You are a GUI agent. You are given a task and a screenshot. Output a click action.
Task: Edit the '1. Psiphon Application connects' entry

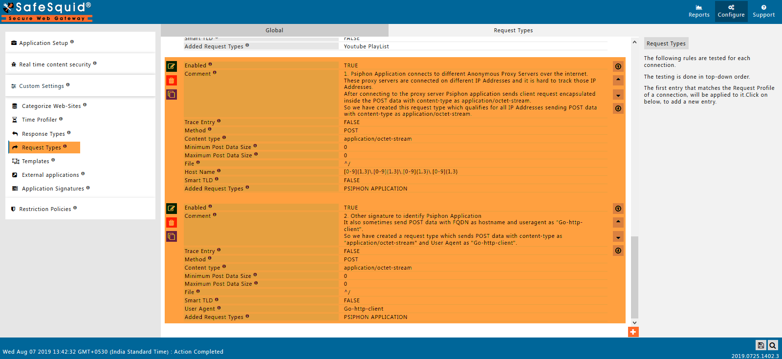[x=172, y=66]
